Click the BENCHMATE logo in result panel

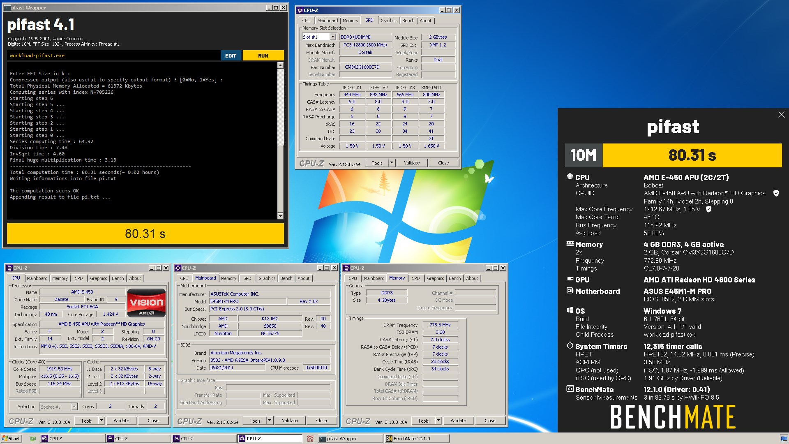click(x=673, y=417)
